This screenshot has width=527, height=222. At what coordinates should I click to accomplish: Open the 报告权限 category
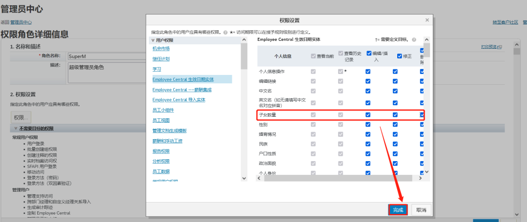[161, 151]
